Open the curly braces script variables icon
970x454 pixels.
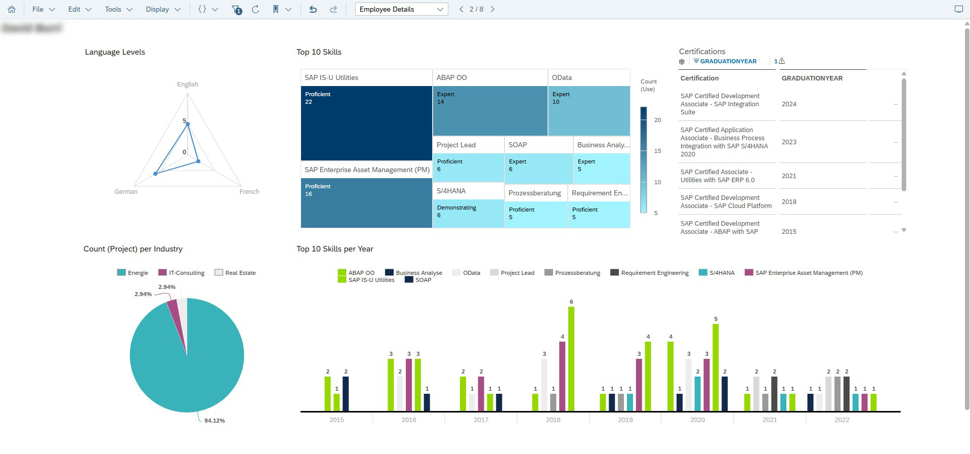coord(202,9)
